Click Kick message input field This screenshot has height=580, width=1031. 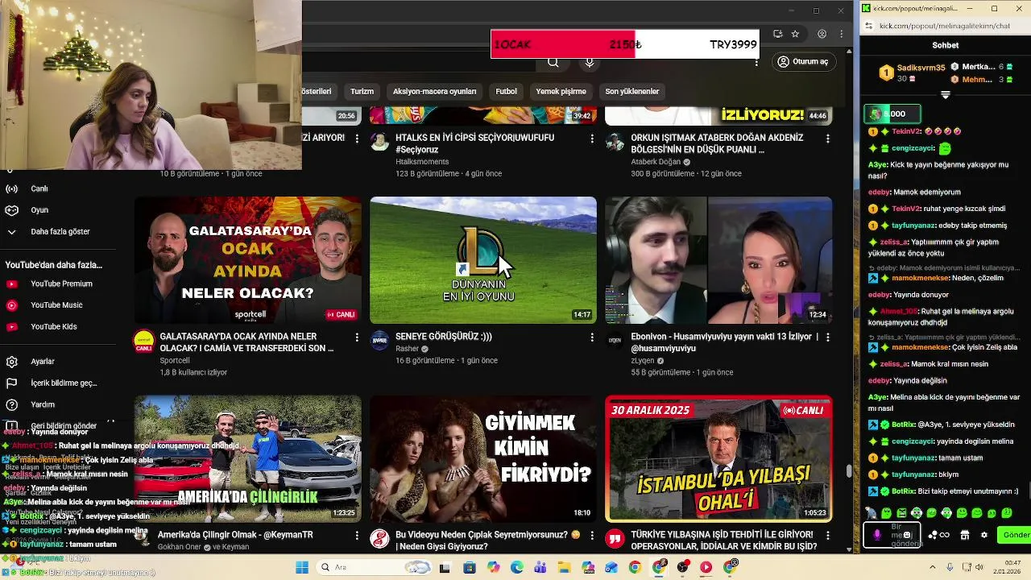(892, 535)
